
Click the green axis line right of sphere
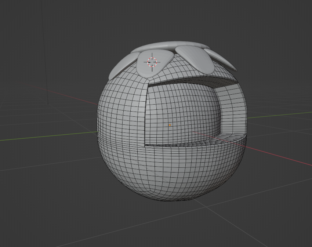coord(279,114)
